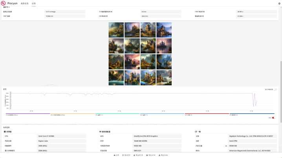Export the result as XML
This screenshot has height=158, width=282.
tap(163, 155)
